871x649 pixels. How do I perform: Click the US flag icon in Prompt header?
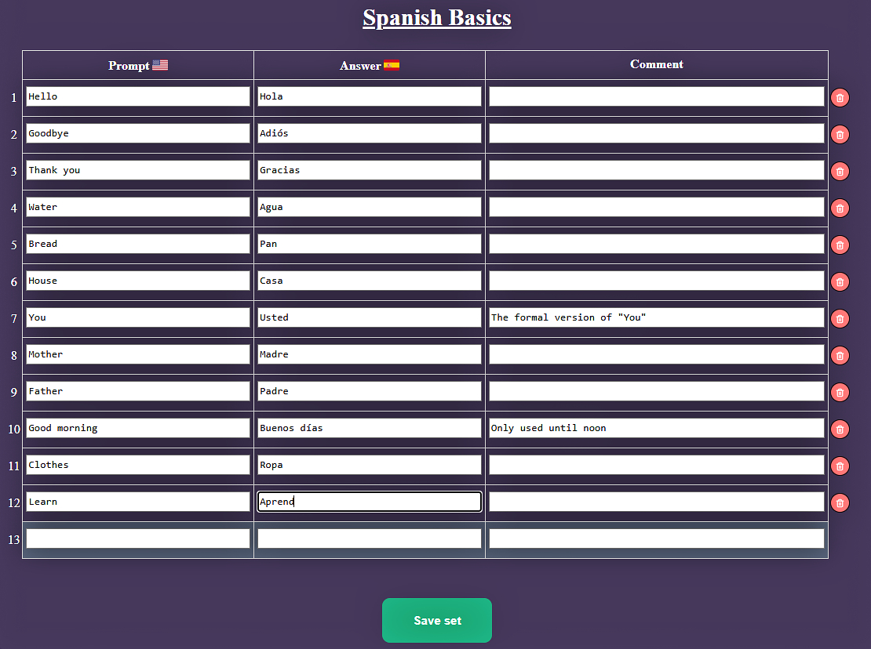(160, 65)
